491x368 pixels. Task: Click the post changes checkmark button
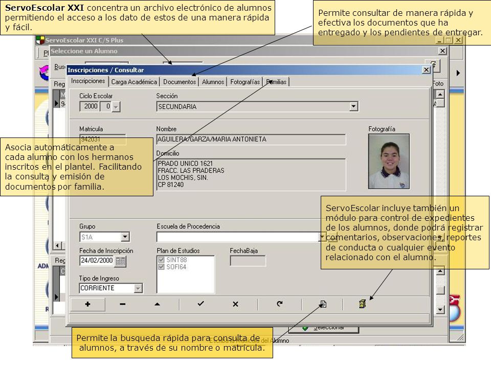tap(200, 304)
